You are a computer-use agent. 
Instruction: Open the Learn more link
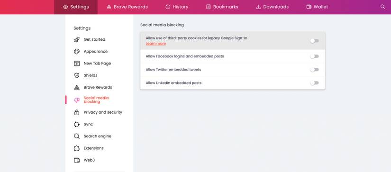[x=156, y=44]
